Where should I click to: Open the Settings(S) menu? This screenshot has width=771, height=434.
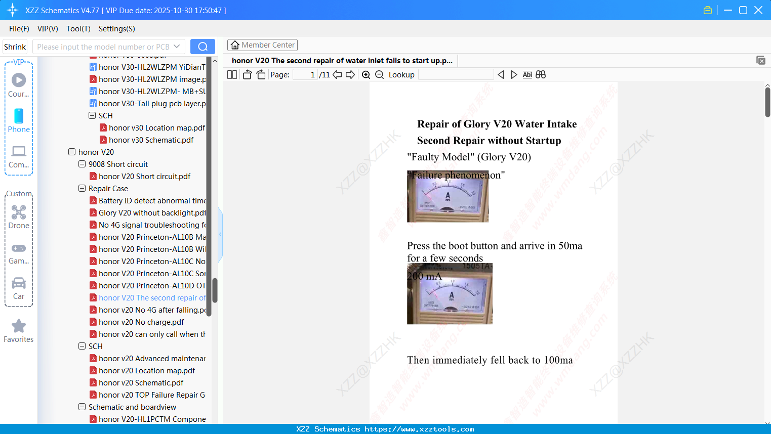[117, 29]
